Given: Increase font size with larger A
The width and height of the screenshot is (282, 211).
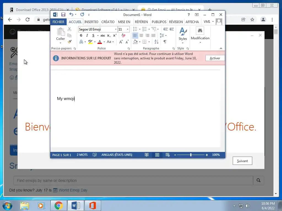Looking at the screenshot, I should click(x=121, y=42).
